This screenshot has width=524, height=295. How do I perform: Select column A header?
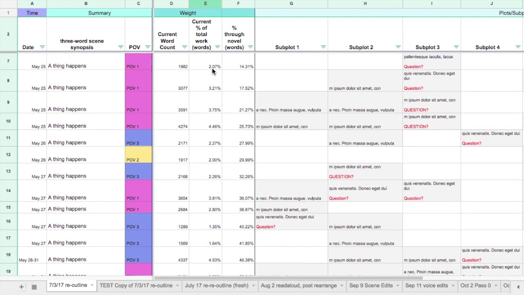[x=32, y=4]
